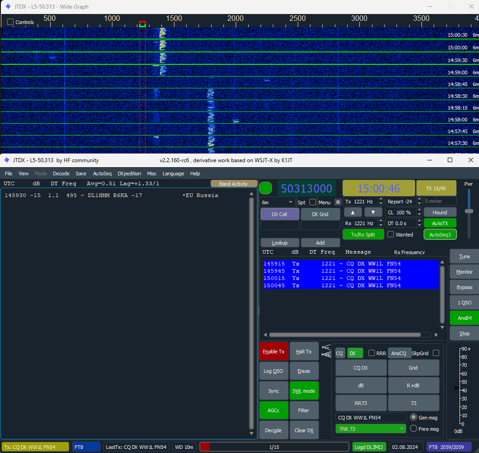
Task: Click the Band Activity label button
Action: 233,183
